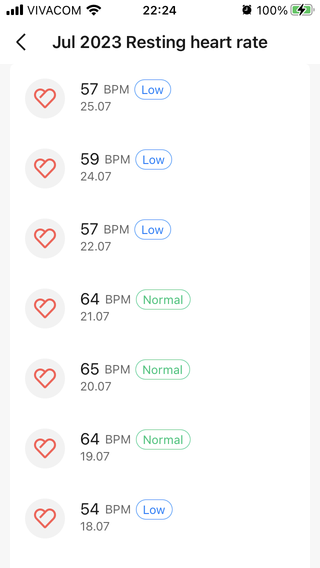Tap the back arrow in header
The image size is (320, 568).
21,42
